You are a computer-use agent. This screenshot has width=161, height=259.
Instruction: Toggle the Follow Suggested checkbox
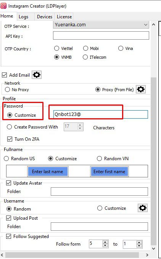9,236
